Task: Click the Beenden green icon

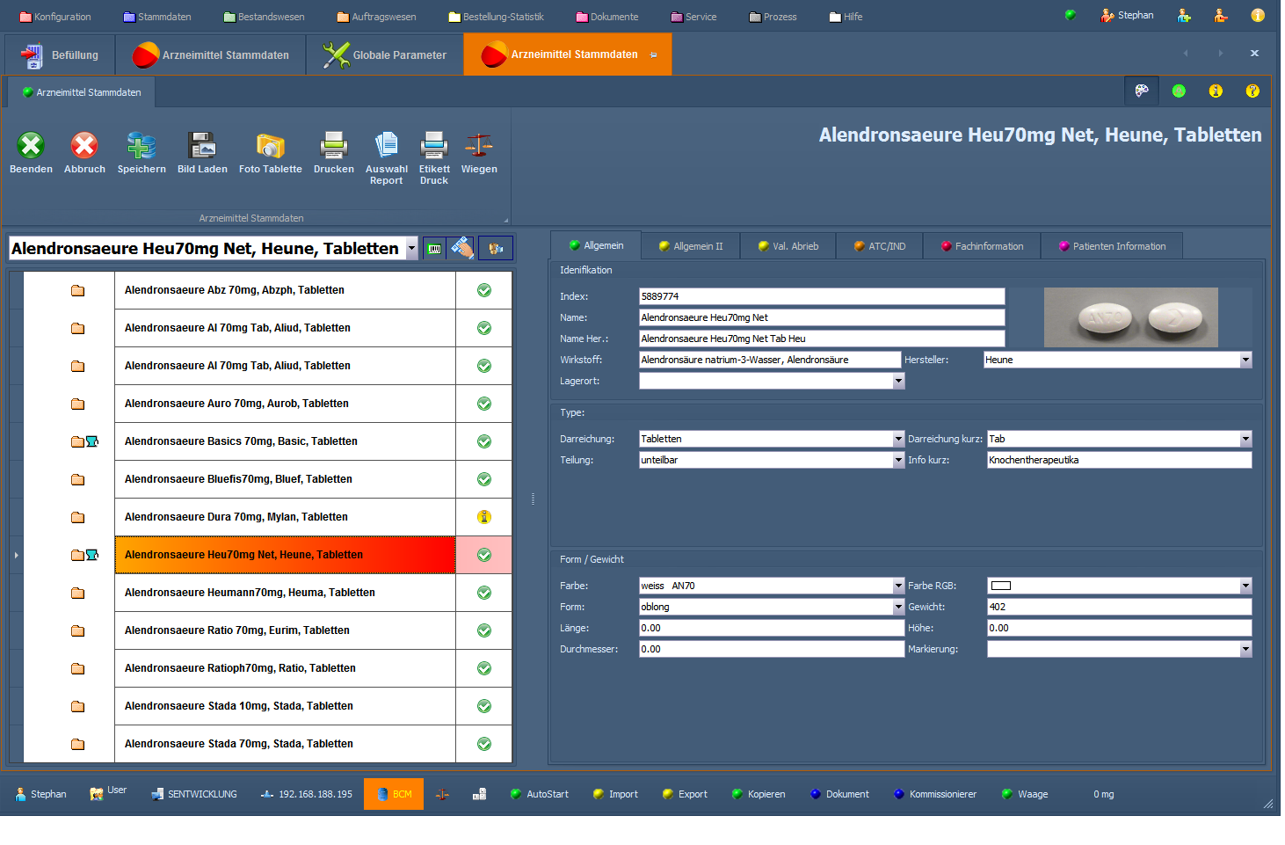Action: (x=31, y=146)
